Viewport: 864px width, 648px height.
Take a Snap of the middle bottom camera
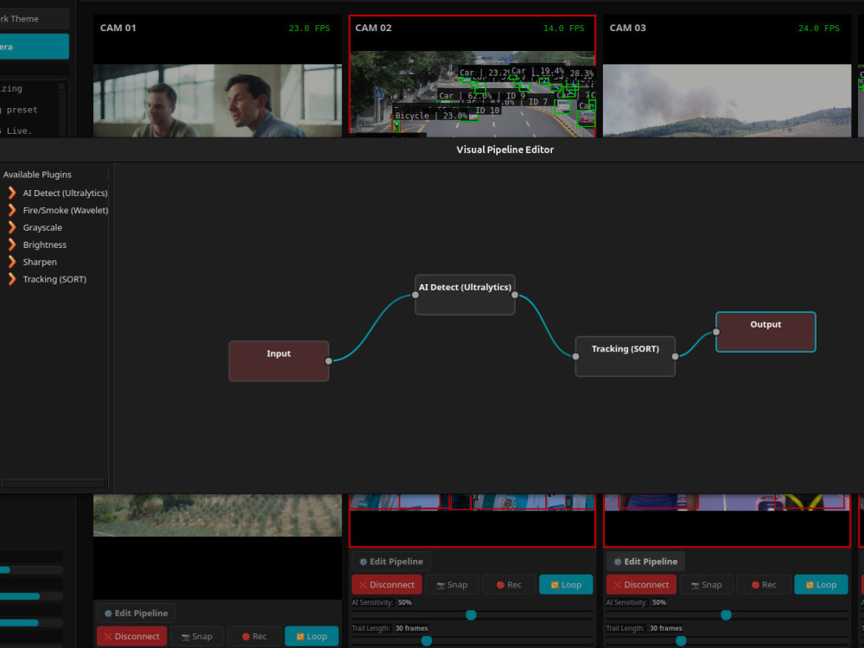(452, 585)
